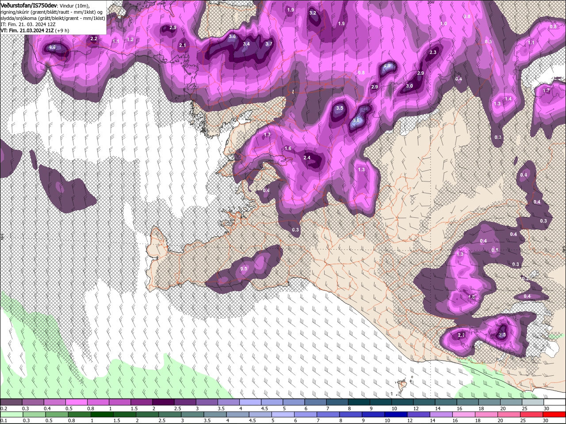This screenshot has height=424, width=566.
Task: Pick the navy blue 10 swatch in lower legend
Action: pos(396,415)
